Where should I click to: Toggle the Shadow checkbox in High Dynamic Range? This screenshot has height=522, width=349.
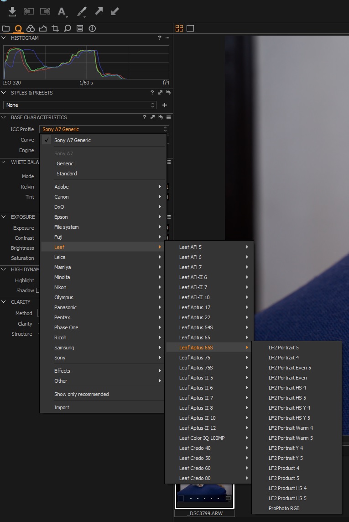coord(38,290)
